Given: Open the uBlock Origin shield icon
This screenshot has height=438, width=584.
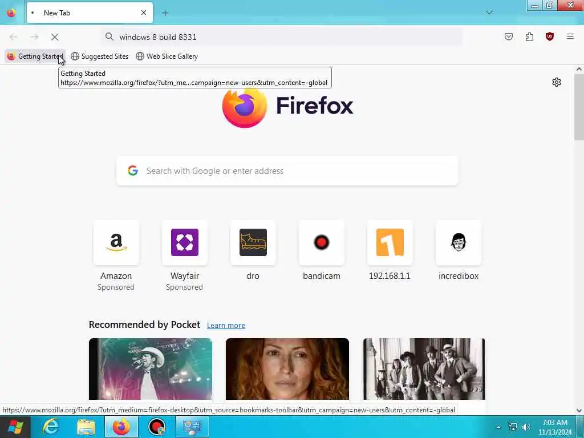Looking at the screenshot, I should tap(549, 36).
